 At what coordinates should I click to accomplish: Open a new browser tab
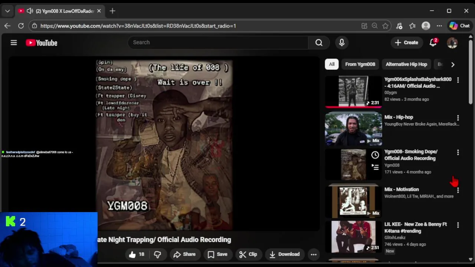pyautogui.click(x=112, y=11)
